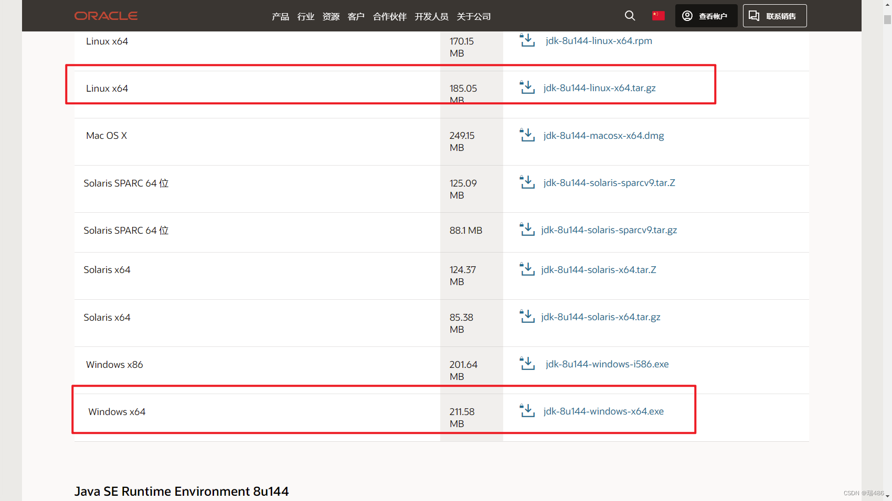892x501 pixels.
Task: Open the 行业 menu
Action: point(306,17)
